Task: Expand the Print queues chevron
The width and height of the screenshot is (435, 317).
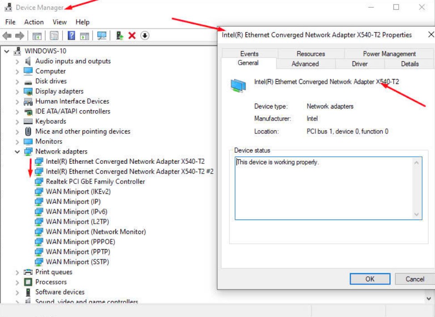Action: (17, 272)
